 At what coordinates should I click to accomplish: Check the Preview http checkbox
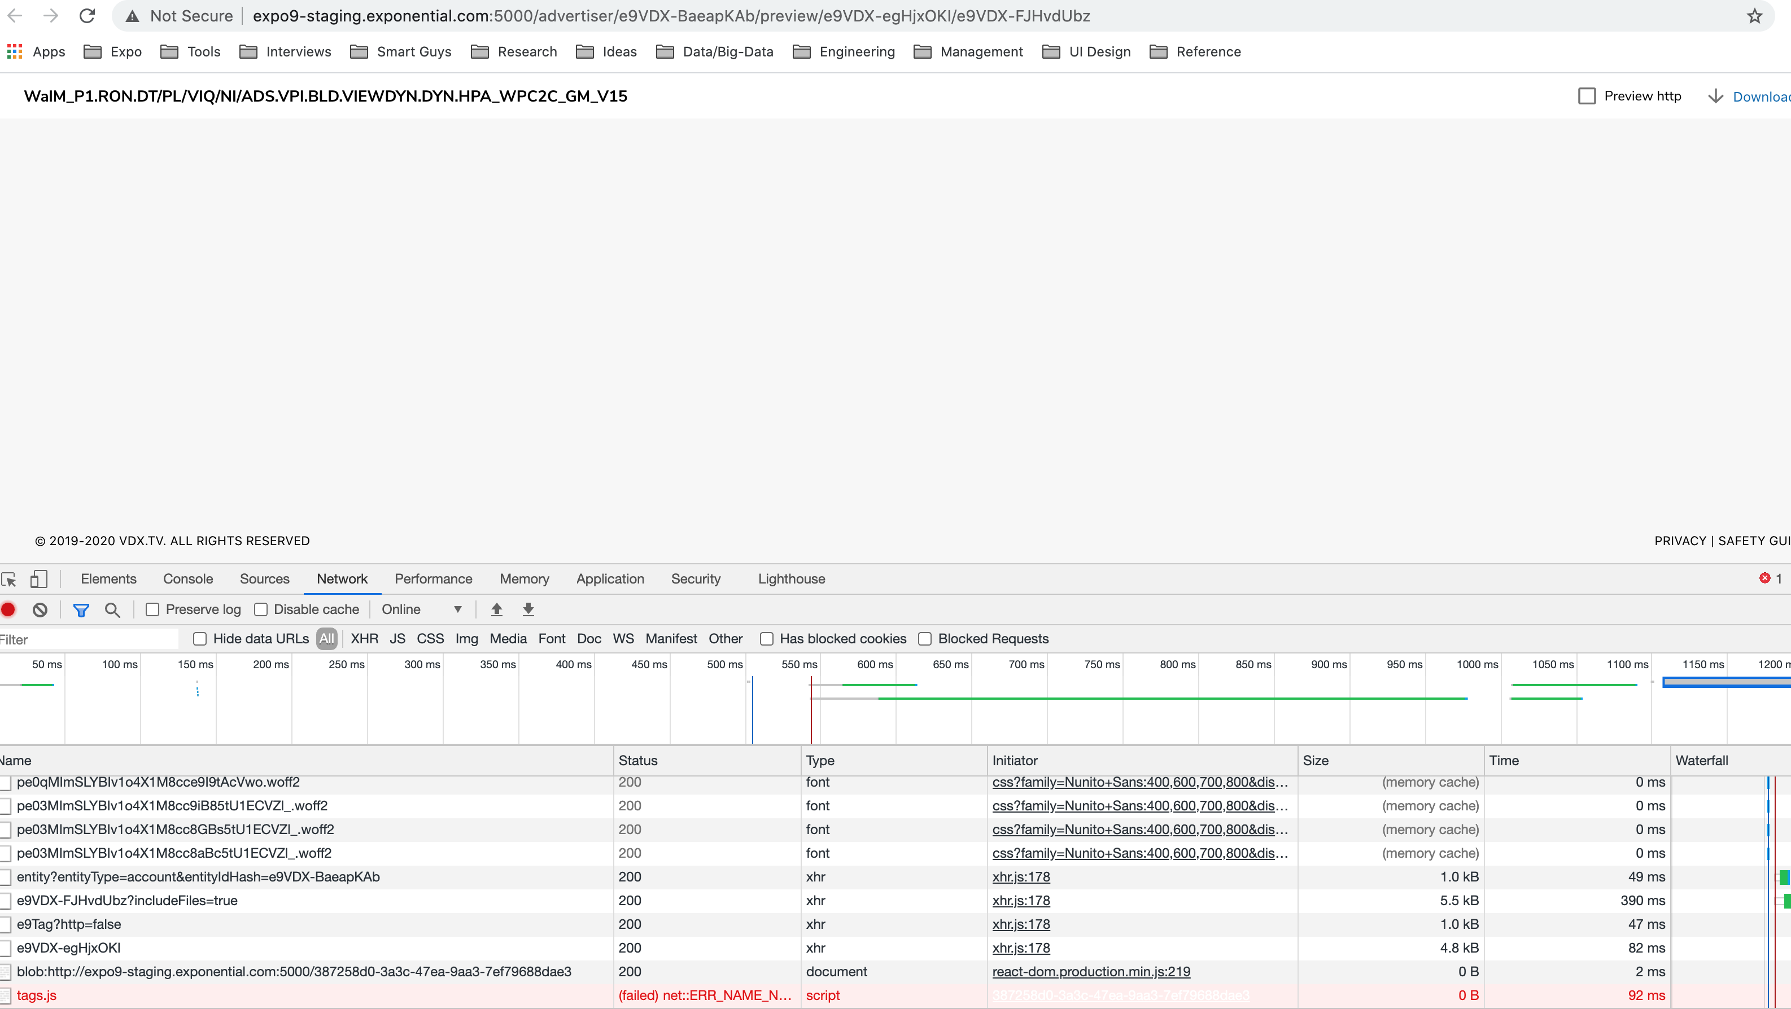pyautogui.click(x=1587, y=96)
